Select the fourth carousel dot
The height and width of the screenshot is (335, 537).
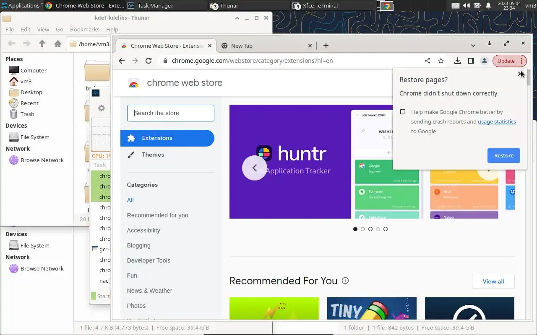378,229
